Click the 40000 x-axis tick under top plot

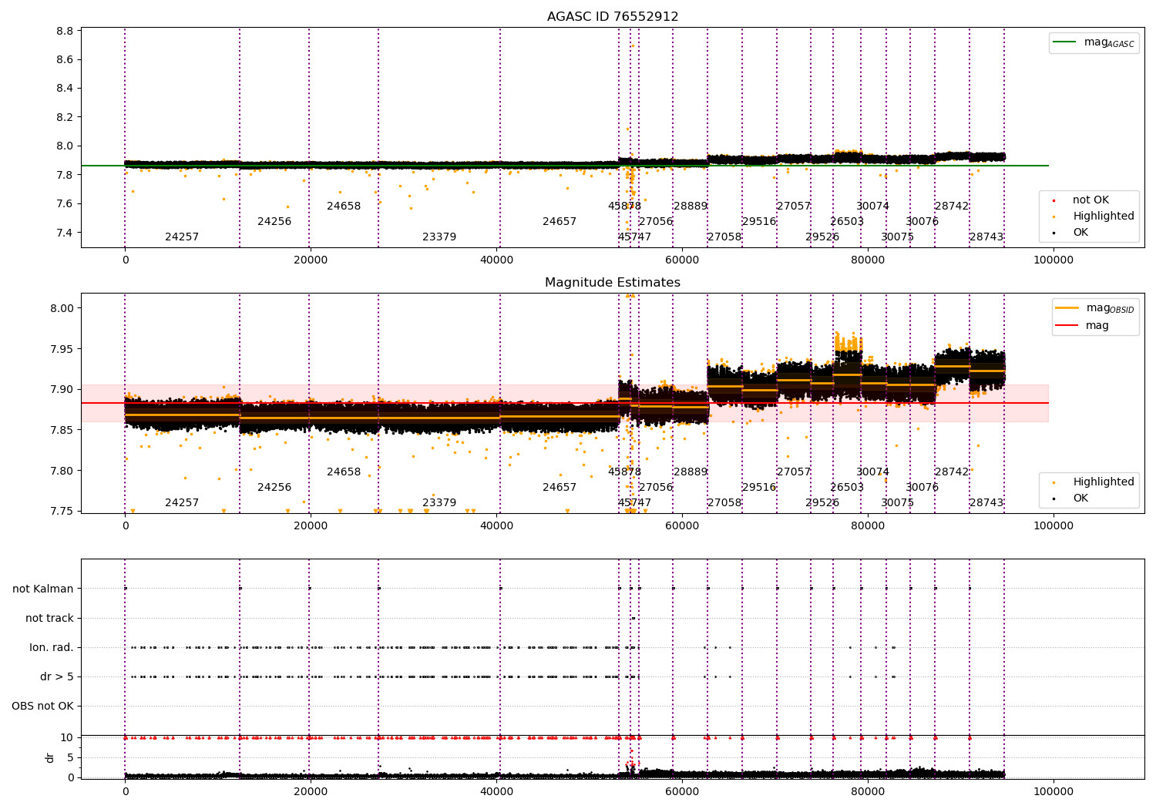[x=496, y=260]
